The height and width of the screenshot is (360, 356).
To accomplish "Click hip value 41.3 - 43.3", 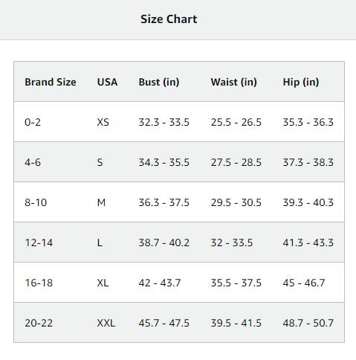I will click(308, 242).
